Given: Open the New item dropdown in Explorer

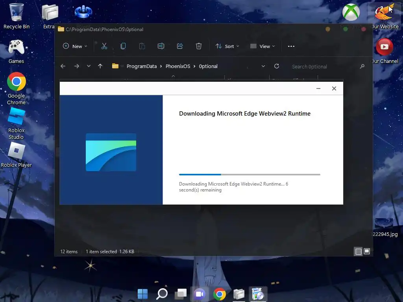Looking at the screenshot, I should click(x=75, y=46).
